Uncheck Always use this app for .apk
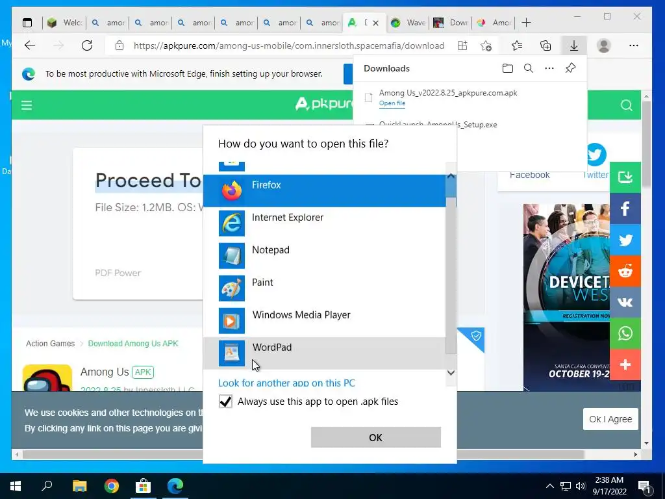This screenshot has height=499, width=665. pos(225,402)
